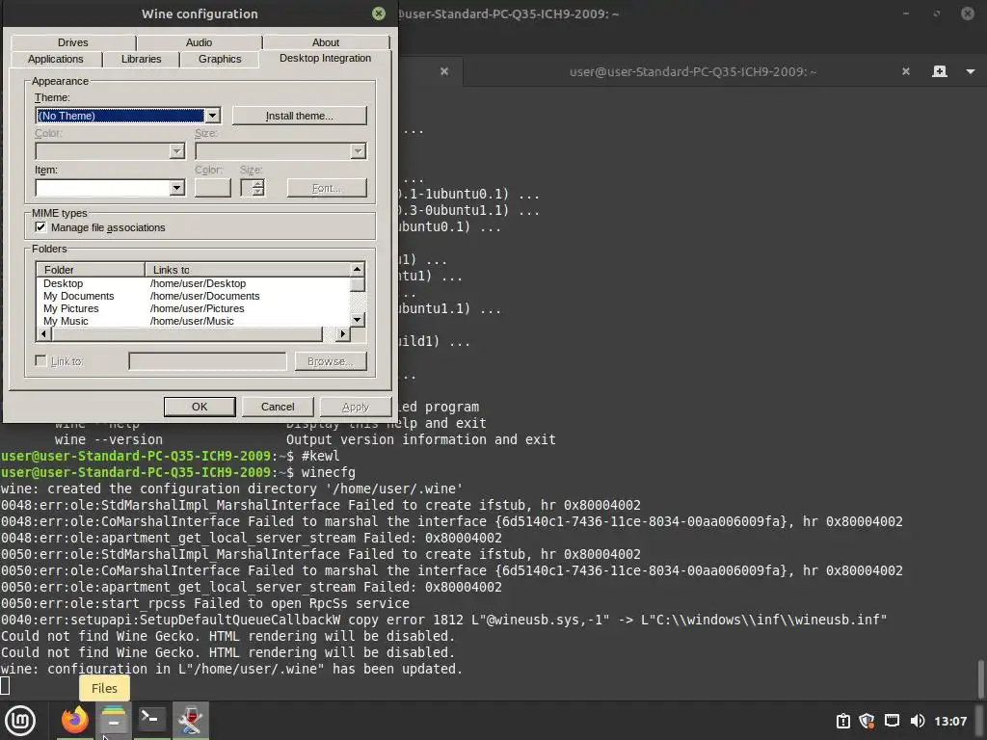
Task: Select the My Documents folder row
Action: tap(193, 296)
